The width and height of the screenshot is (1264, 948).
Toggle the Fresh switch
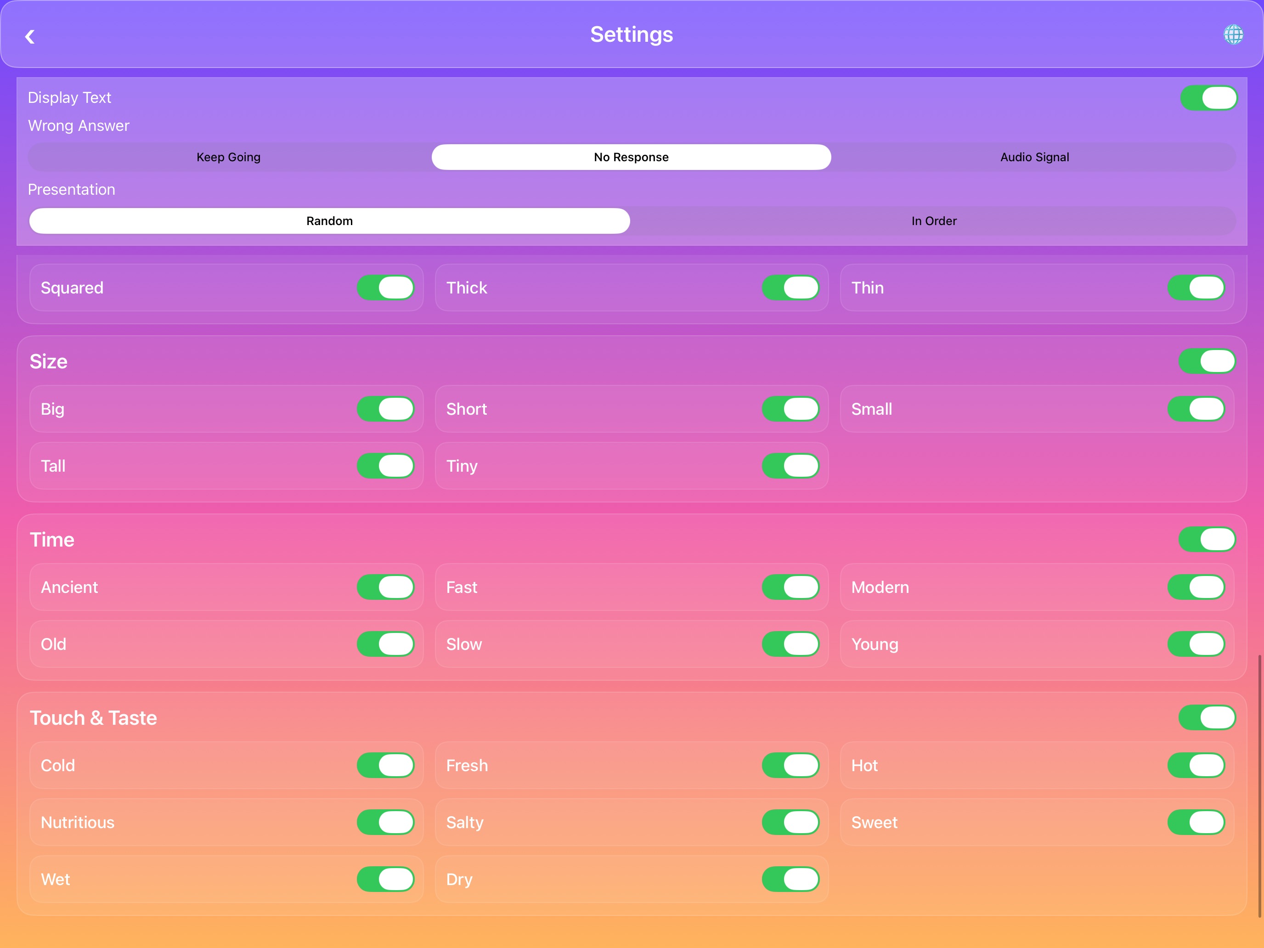coord(790,766)
